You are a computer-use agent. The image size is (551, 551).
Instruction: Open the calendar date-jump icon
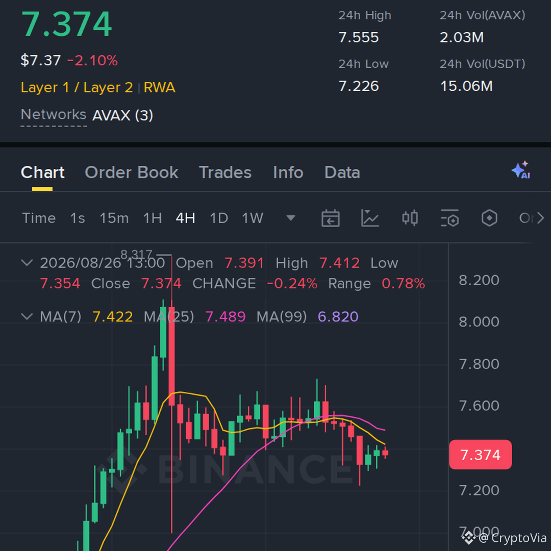330,218
